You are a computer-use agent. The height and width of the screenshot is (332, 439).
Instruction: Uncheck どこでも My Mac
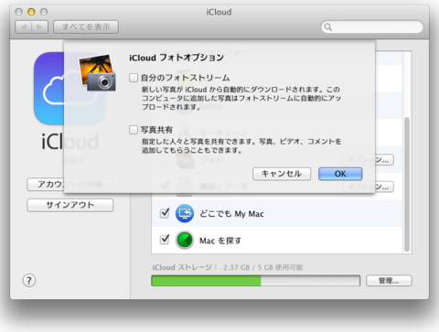pyautogui.click(x=165, y=213)
